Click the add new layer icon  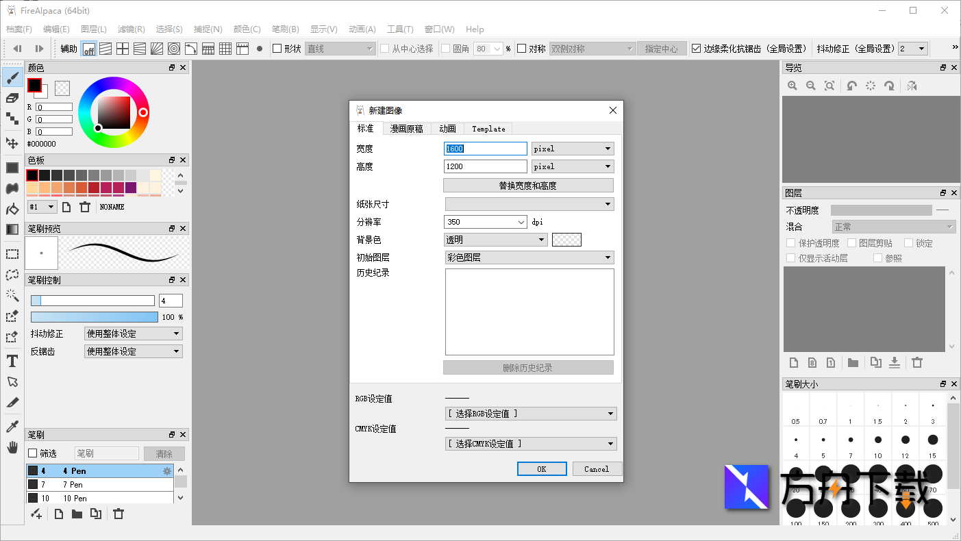click(794, 362)
